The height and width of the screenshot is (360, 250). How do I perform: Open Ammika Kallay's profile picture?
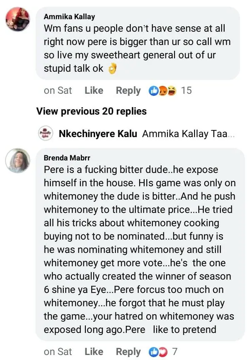[18, 20]
